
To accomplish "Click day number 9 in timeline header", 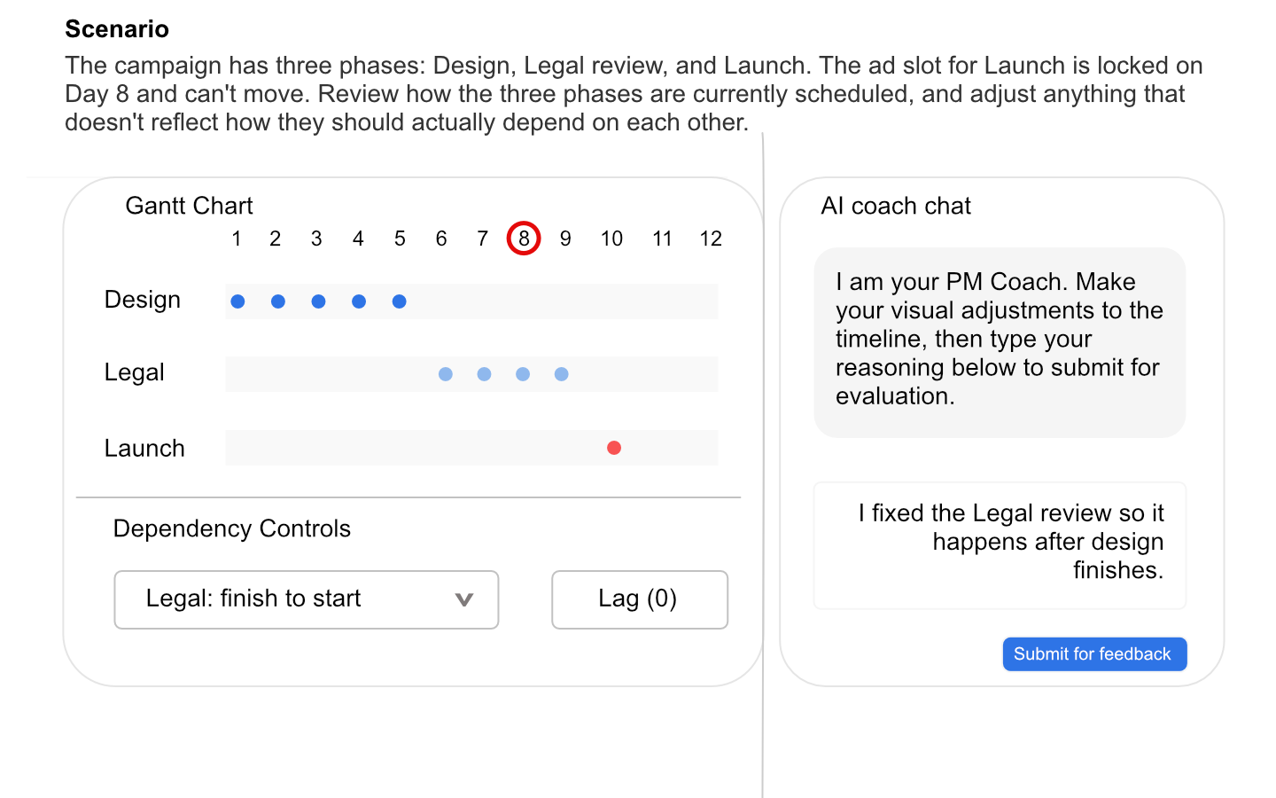I will tap(565, 239).
